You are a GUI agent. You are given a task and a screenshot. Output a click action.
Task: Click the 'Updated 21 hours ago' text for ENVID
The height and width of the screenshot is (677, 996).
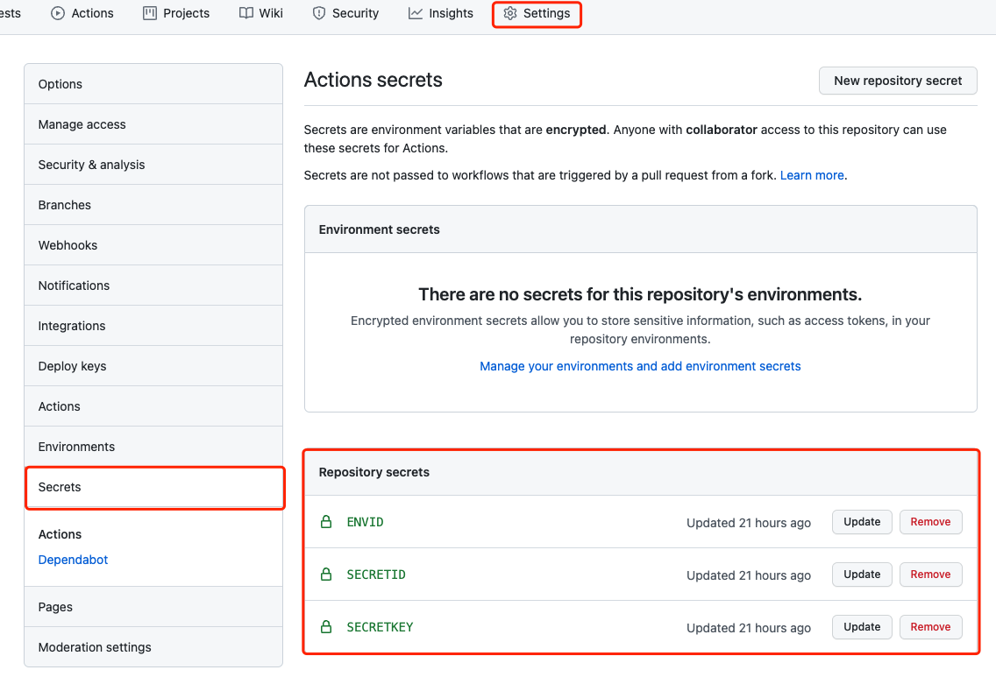pos(749,523)
